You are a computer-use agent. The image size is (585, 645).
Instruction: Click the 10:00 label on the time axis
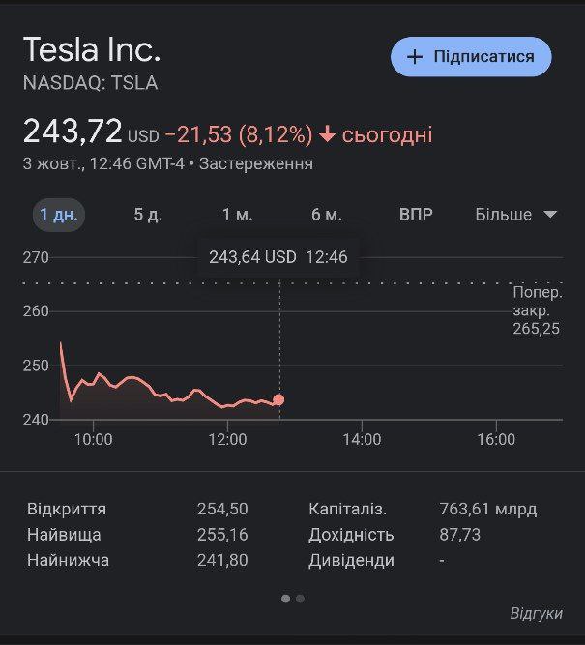[x=93, y=439]
